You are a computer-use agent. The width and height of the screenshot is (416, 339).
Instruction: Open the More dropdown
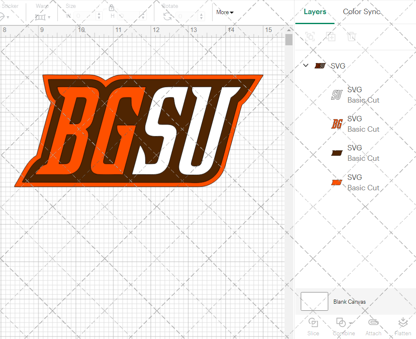coord(225,12)
